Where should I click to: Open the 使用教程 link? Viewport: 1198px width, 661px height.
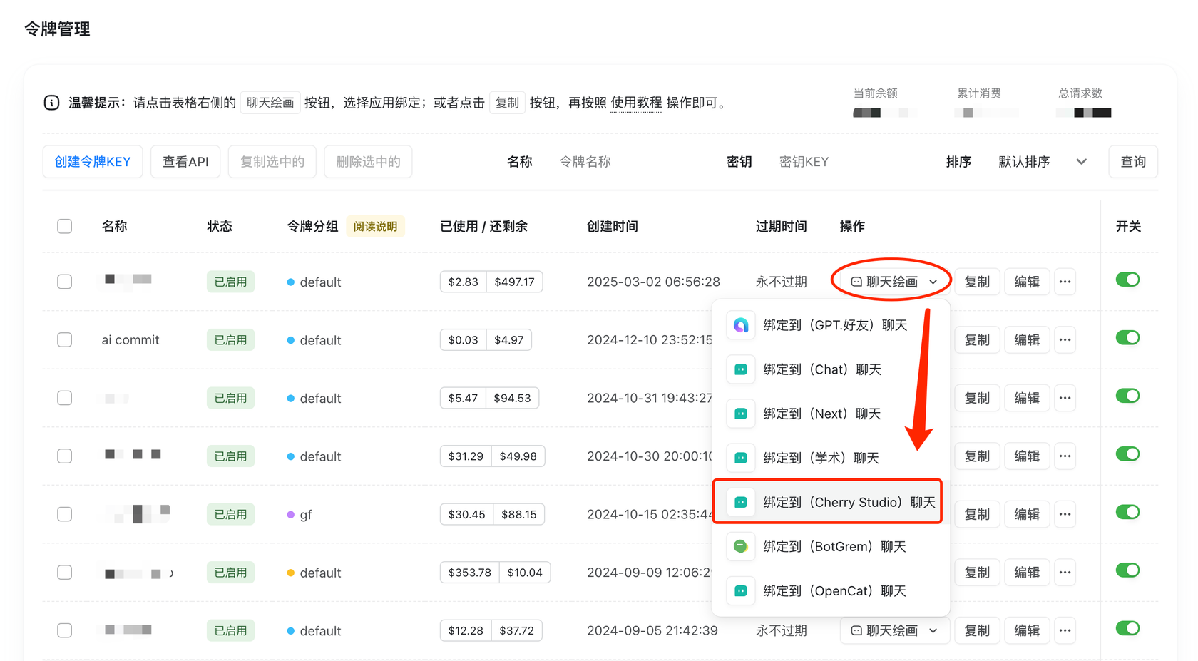636,103
